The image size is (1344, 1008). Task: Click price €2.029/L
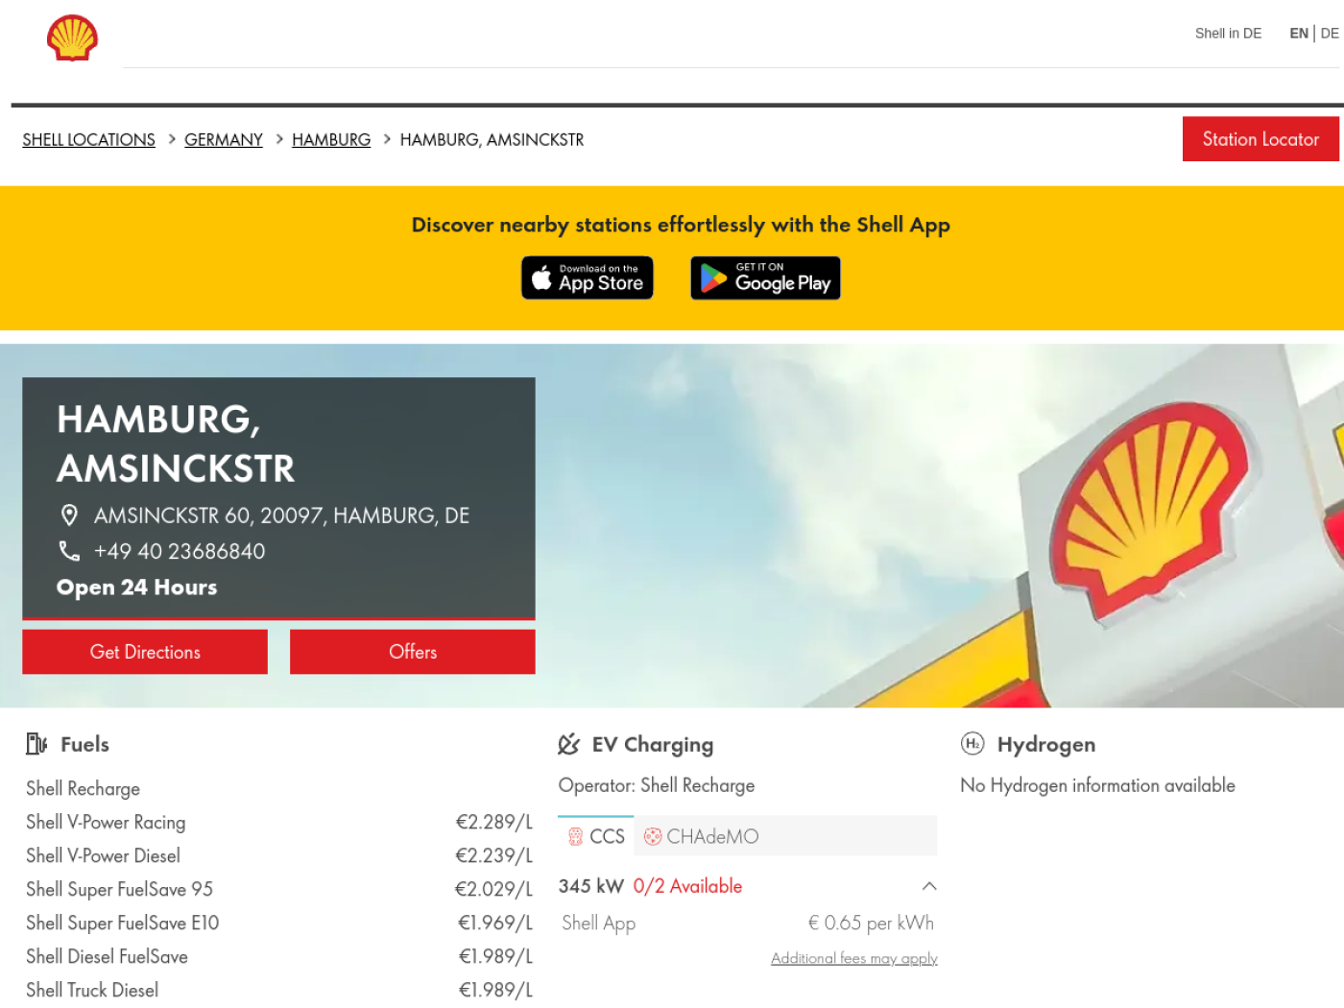[493, 890]
